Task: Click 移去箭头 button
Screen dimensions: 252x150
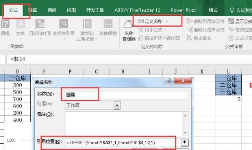Action: pos(199,38)
